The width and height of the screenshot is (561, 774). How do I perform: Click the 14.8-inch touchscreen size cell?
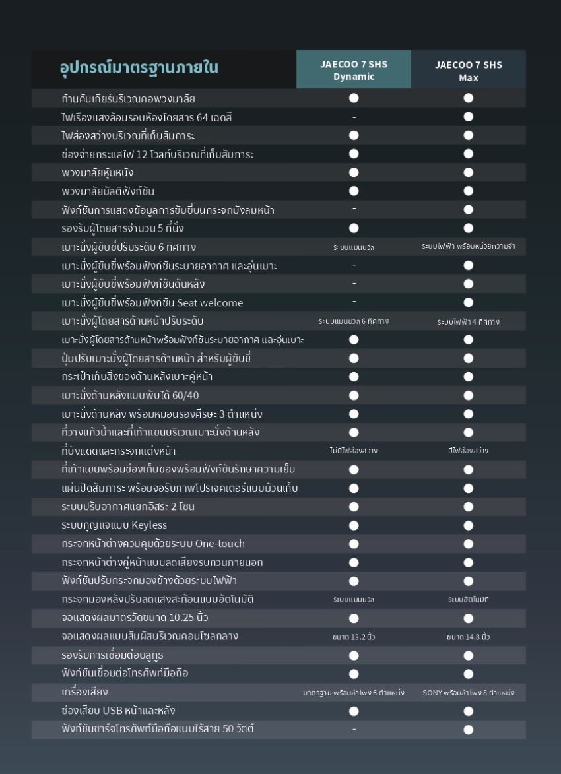pos(468,637)
